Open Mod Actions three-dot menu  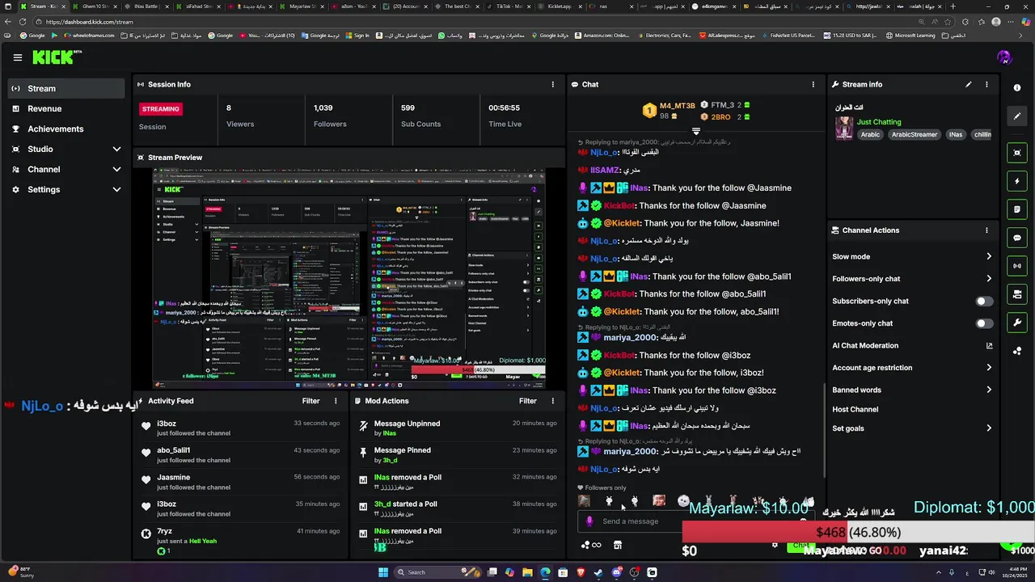[553, 401]
